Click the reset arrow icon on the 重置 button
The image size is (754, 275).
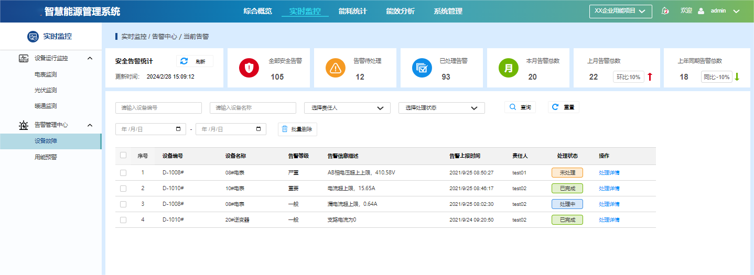pyautogui.click(x=556, y=107)
